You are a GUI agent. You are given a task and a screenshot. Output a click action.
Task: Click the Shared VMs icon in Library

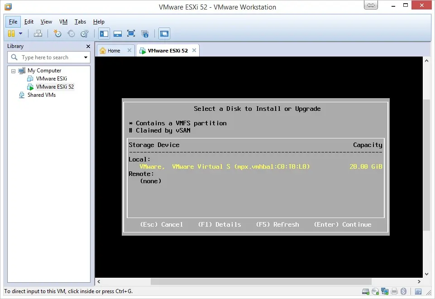tap(22, 95)
